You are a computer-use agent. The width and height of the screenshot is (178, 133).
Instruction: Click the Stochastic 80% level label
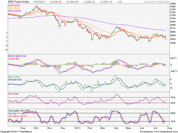[x=173, y=113]
